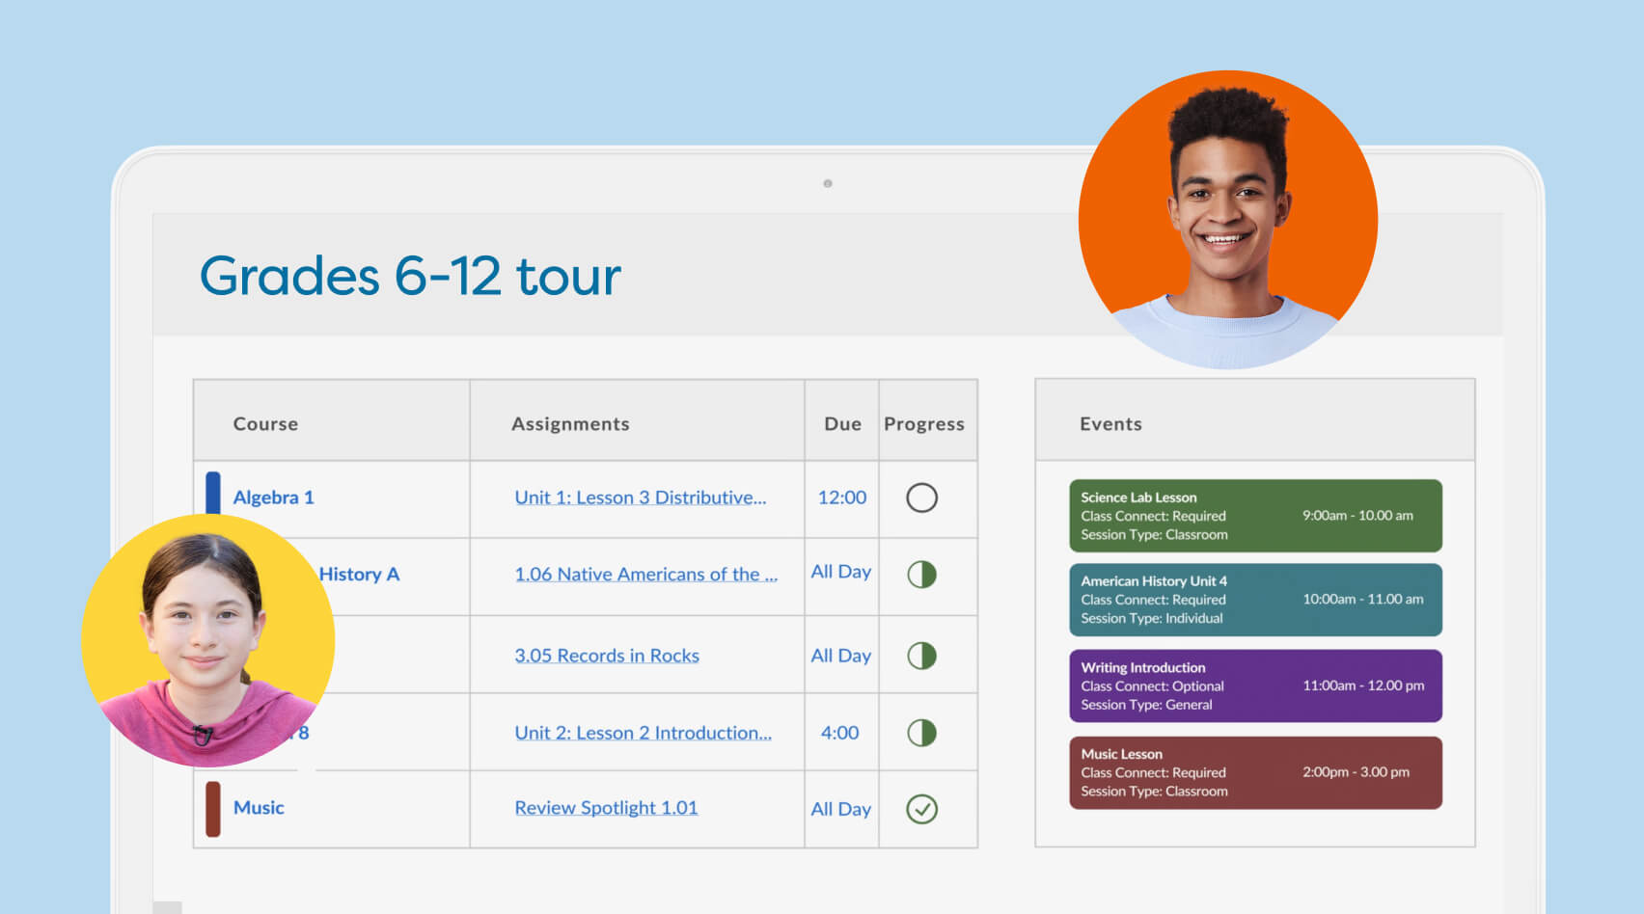Click the brown Music course color bar
1644x914 pixels.
213,808
